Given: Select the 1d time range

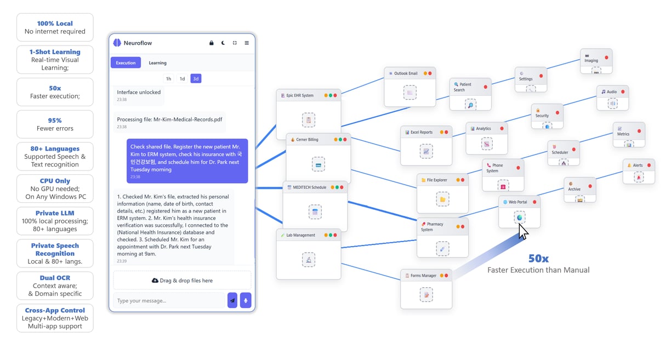Looking at the screenshot, I should click(x=182, y=78).
